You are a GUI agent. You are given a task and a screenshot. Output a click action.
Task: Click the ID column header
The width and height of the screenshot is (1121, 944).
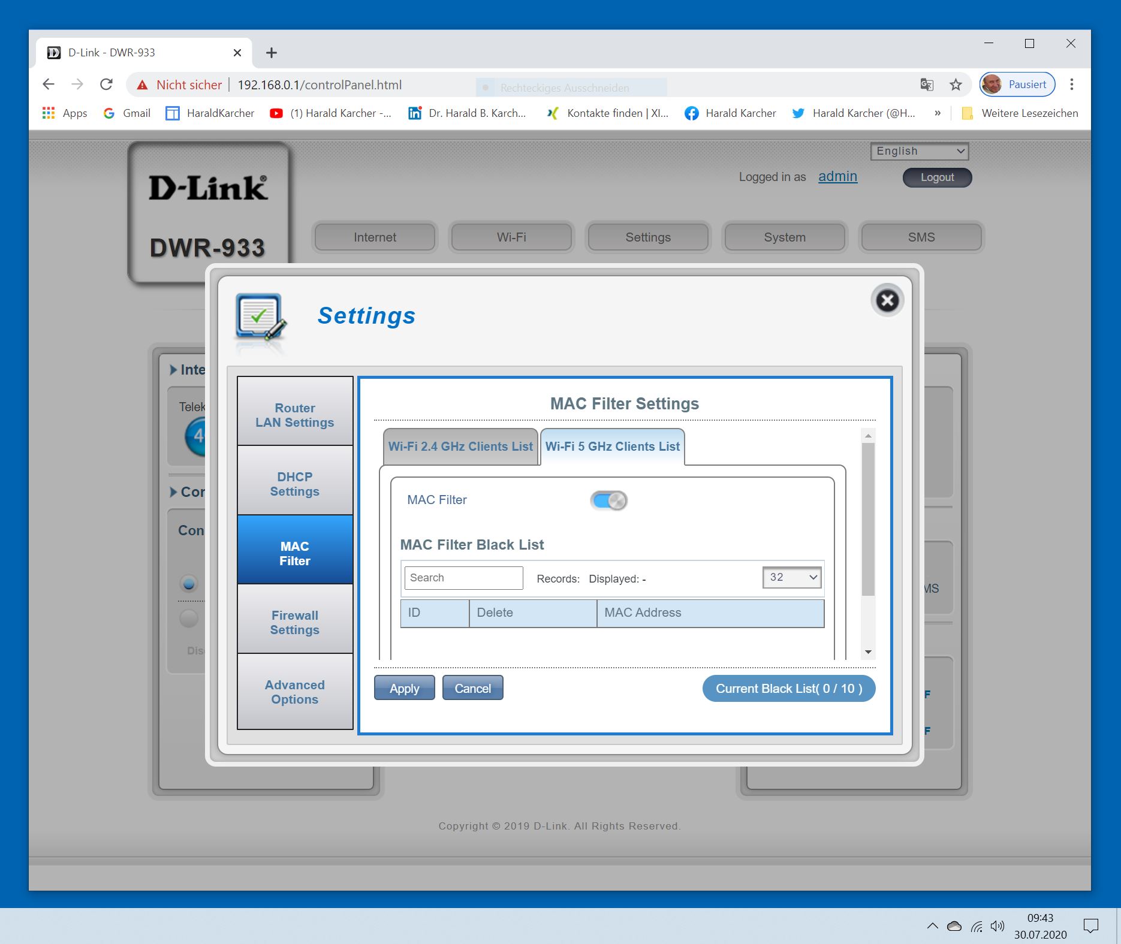click(x=435, y=613)
